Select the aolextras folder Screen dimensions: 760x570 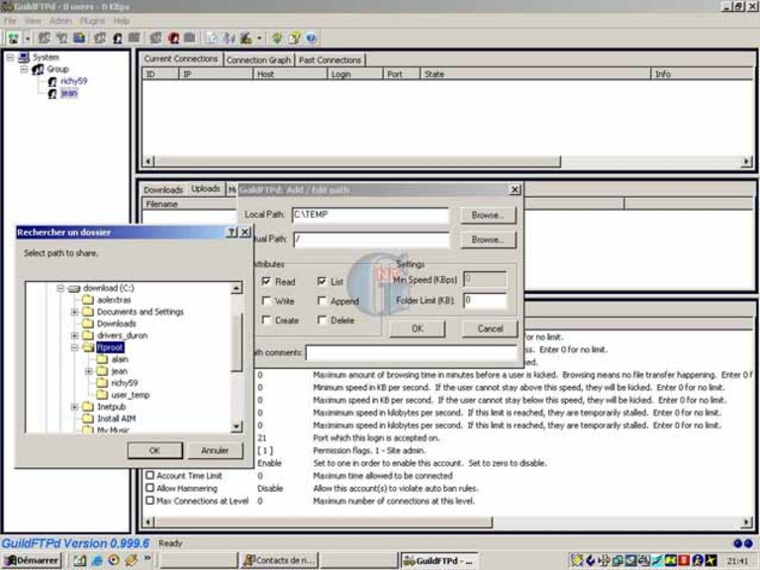click(x=114, y=300)
